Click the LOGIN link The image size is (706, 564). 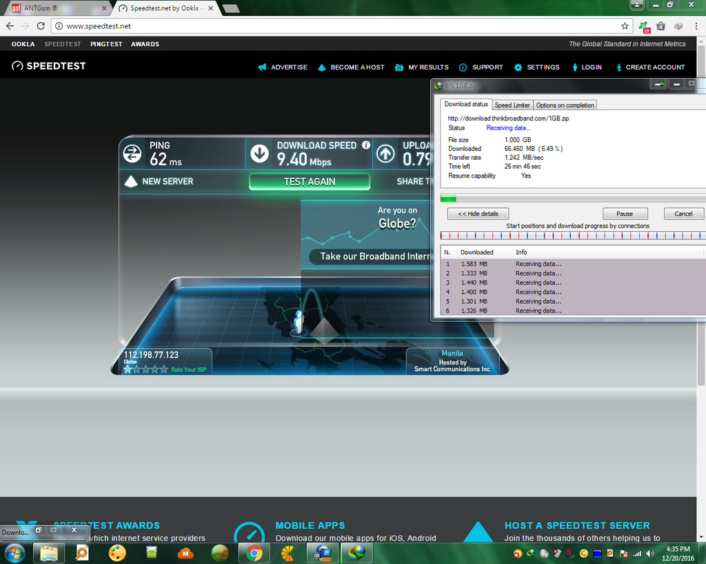click(587, 67)
